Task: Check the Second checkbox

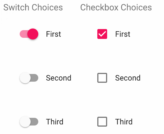Action: 102,78
